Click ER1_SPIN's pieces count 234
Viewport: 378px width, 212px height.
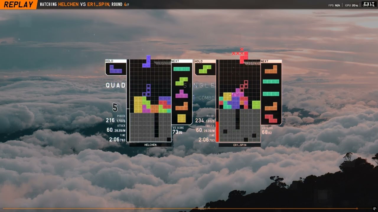[200, 120]
